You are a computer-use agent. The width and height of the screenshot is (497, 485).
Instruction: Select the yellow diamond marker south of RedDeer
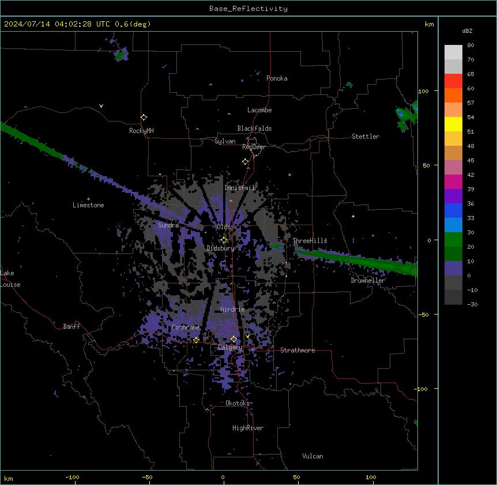pyautogui.click(x=245, y=162)
